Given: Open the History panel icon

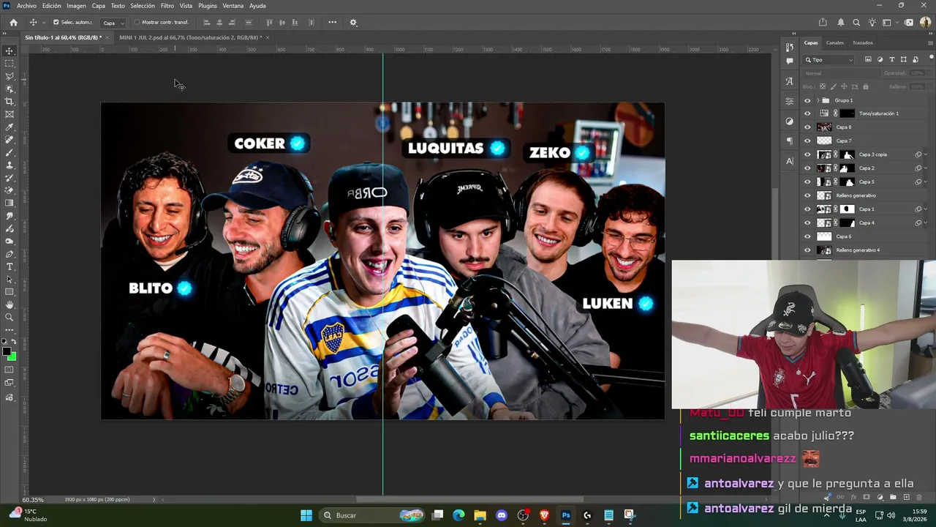Looking at the screenshot, I should (x=790, y=48).
